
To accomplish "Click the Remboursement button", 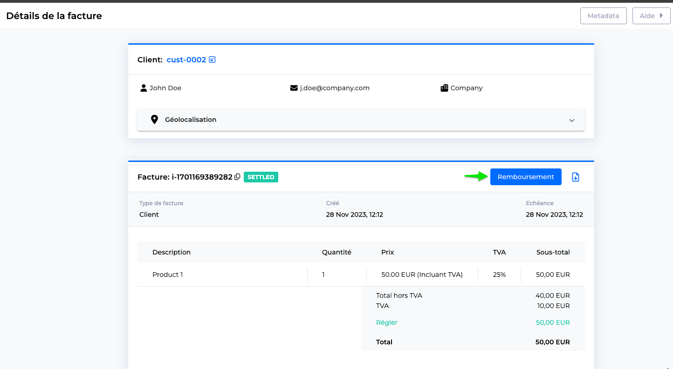I will [x=526, y=177].
